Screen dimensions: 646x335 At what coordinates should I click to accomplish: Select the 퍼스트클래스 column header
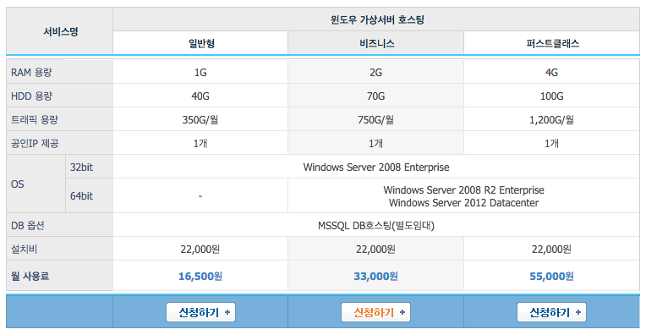click(x=552, y=43)
